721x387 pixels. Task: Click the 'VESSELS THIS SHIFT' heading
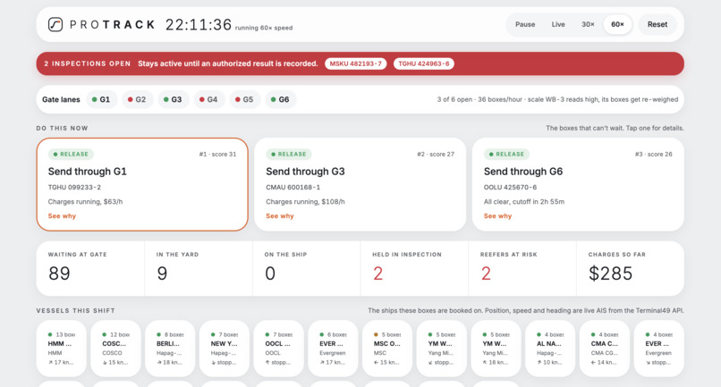click(75, 311)
